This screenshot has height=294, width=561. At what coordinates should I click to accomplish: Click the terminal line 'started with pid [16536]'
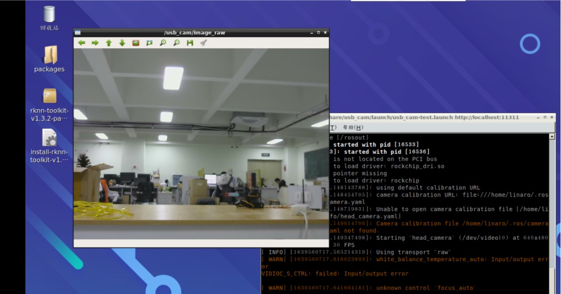[379, 151]
